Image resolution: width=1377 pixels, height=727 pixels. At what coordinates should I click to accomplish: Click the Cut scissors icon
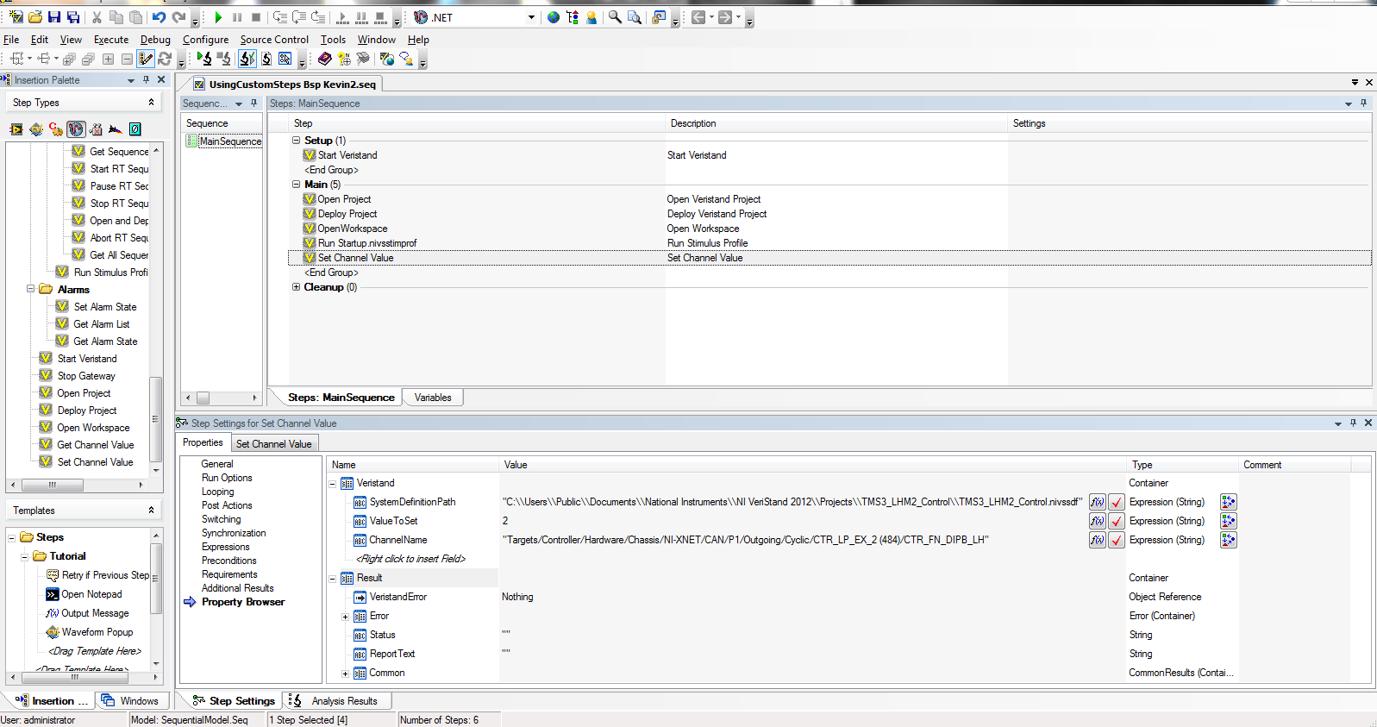[97, 17]
